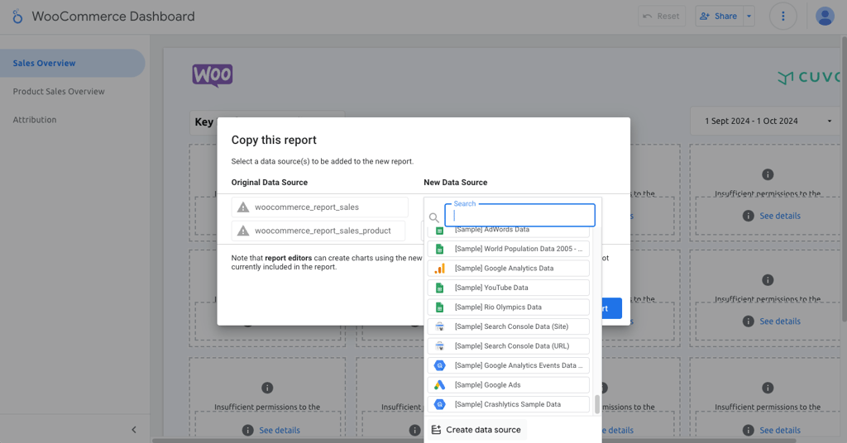Click the WooCommerce logo image
The width and height of the screenshot is (847, 443).
pyautogui.click(x=213, y=75)
